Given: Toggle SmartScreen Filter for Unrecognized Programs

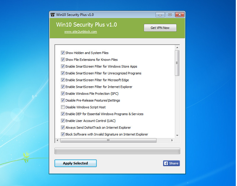Looking at the screenshot, I should tap(63, 73).
